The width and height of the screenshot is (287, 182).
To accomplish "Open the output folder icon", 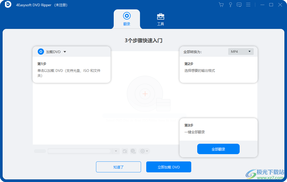I will click(125, 151).
